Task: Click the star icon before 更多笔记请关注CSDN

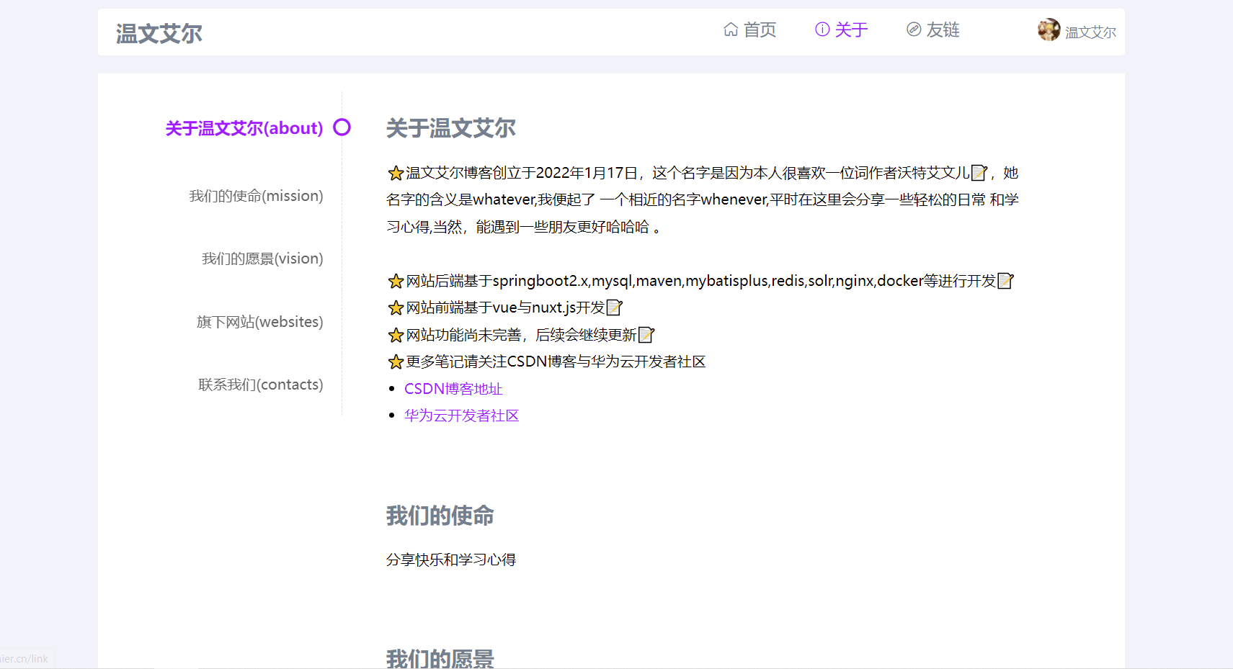Action: (396, 362)
